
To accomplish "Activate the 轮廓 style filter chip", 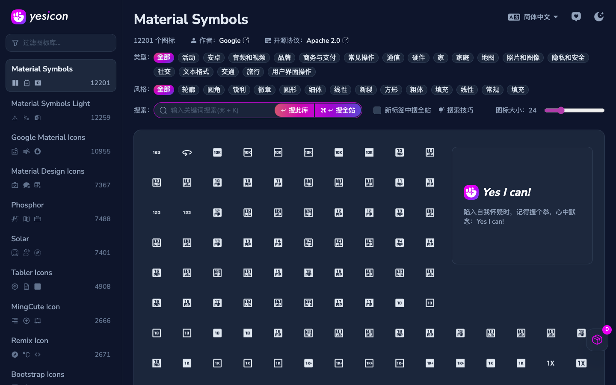I will 188,90.
